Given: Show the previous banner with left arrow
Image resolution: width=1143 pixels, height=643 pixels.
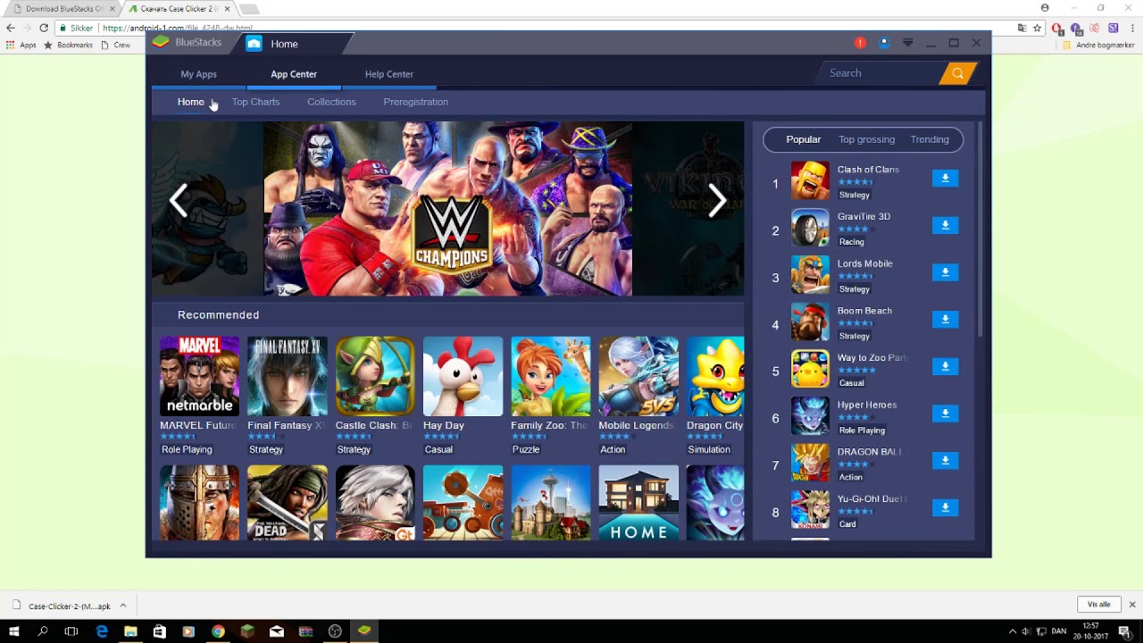Looking at the screenshot, I should [x=179, y=201].
